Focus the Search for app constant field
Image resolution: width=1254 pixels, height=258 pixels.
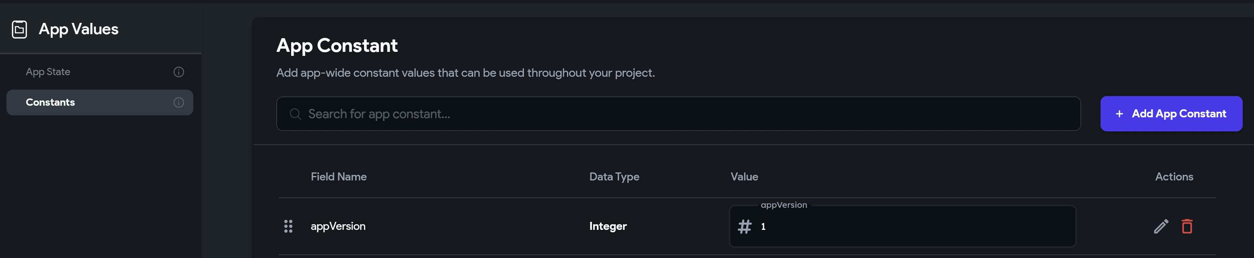tap(678, 114)
